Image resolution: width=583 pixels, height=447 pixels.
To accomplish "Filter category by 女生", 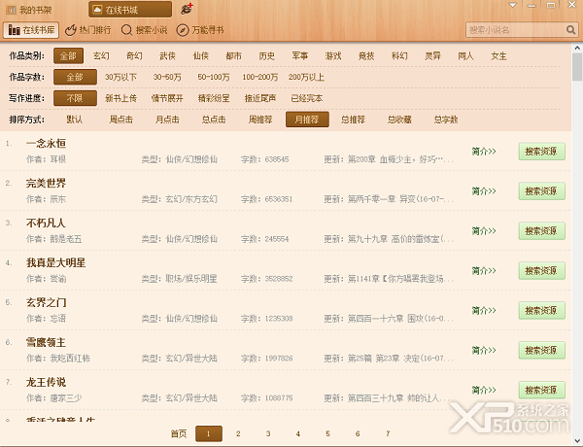I will pos(499,56).
